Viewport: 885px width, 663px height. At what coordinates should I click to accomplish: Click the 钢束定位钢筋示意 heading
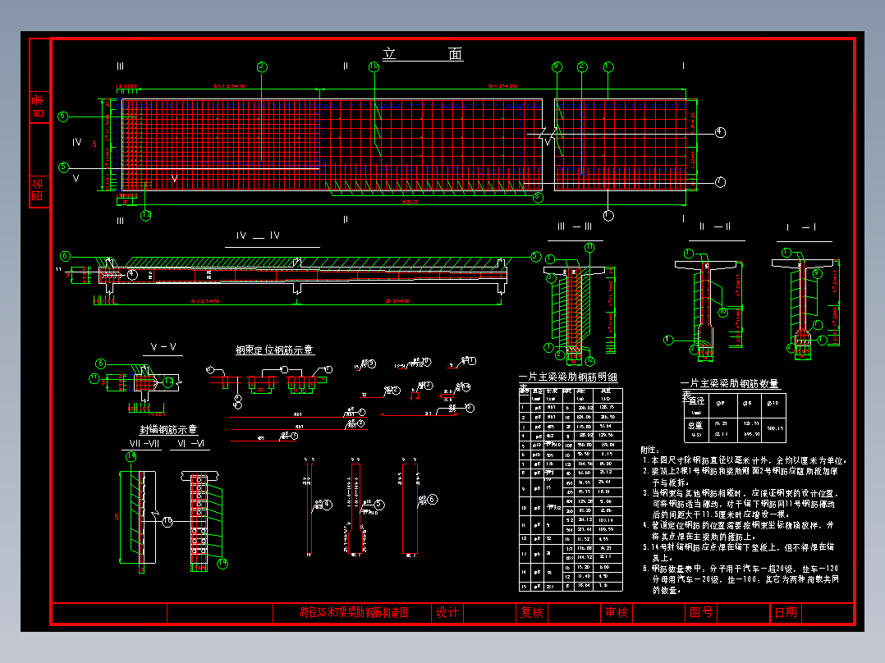point(275,350)
